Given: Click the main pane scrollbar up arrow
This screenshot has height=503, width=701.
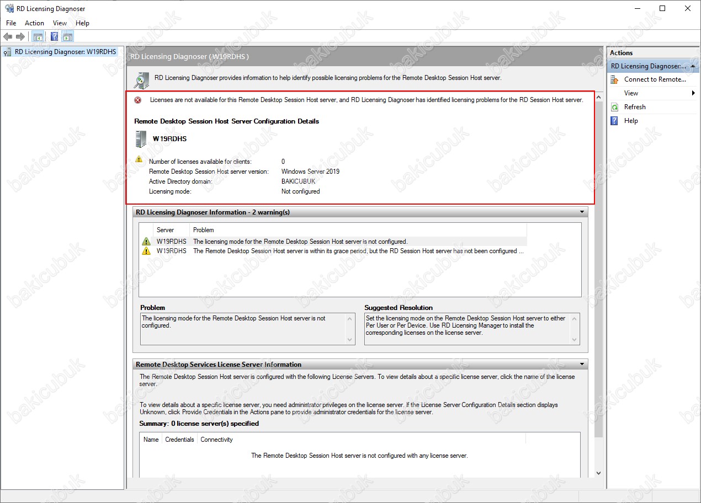Looking at the screenshot, I should [x=599, y=97].
